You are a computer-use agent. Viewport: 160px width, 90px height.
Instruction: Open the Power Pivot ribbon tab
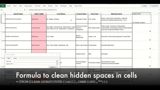(x=78, y=6)
